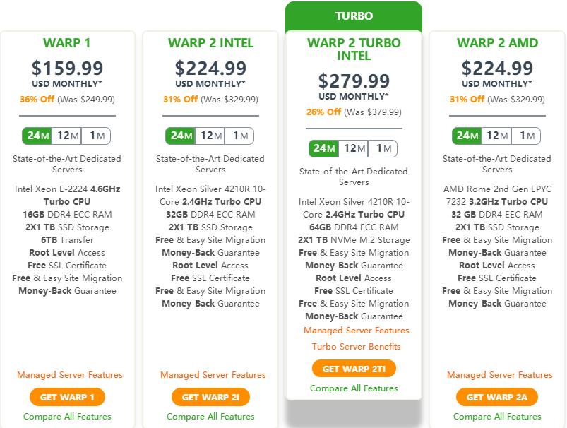Choose 1M term for WARP 2 AMD
Screen dimensions: 567x428
click(526, 136)
